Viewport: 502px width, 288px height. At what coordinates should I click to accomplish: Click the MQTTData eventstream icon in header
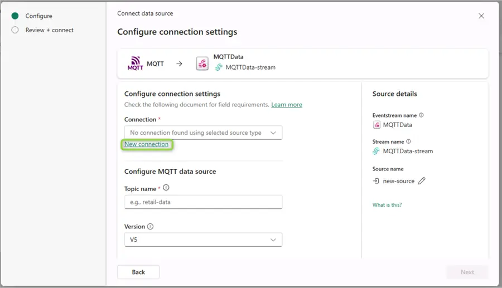tap(202, 64)
